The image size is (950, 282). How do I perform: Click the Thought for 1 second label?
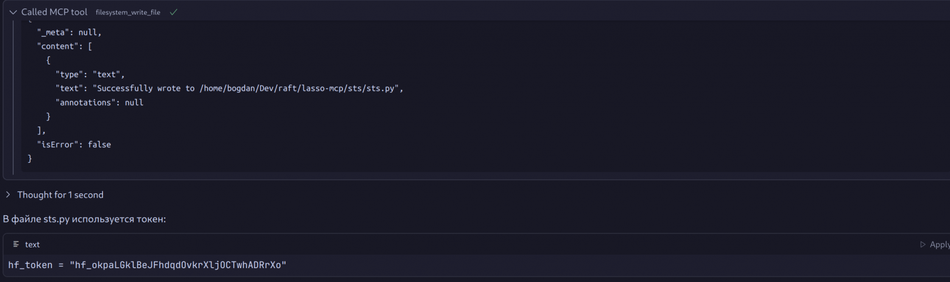point(60,195)
